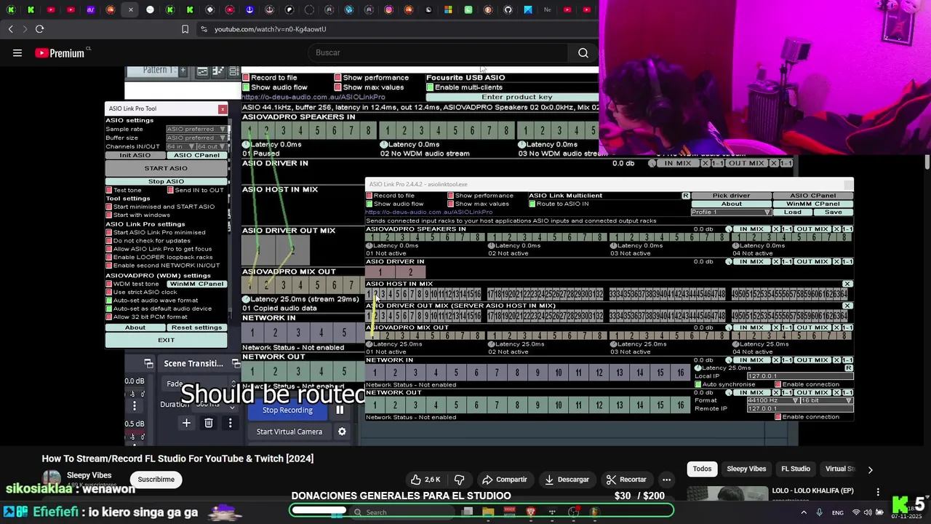Toggle Enable multi-clients checkbox
This screenshot has height=524, width=931.
point(430,87)
